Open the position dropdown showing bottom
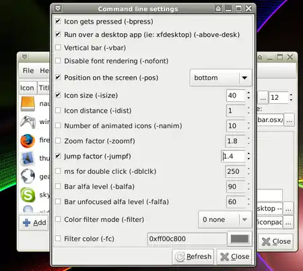303x271 pixels. click(221, 78)
